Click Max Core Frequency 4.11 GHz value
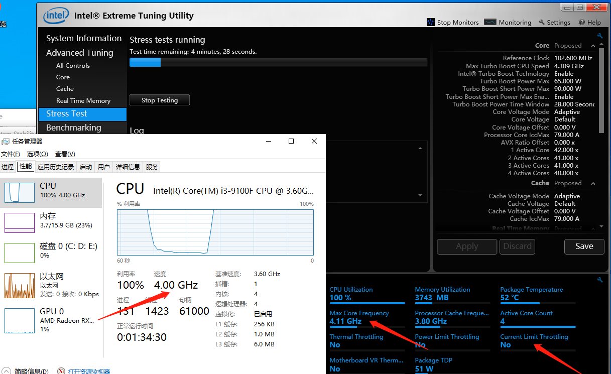Screen dimensions: 611x374 click(x=345, y=321)
